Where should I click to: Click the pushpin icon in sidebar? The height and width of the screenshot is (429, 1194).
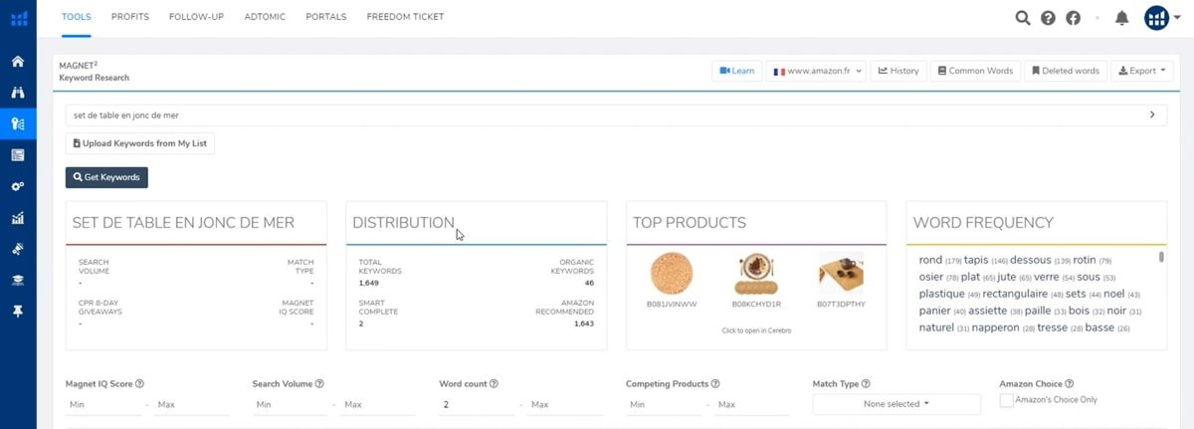[x=18, y=311]
